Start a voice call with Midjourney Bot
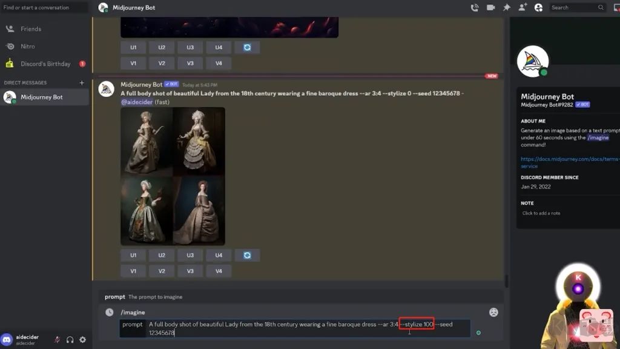This screenshot has width=620, height=349. (x=475, y=7)
